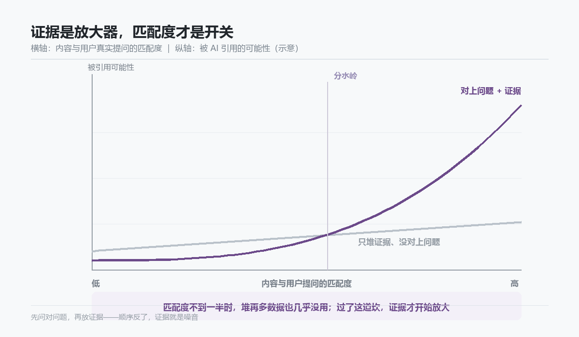Click the purple series label '对上问题 + 证据'
The height and width of the screenshot is (337, 579).
pos(491,91)
